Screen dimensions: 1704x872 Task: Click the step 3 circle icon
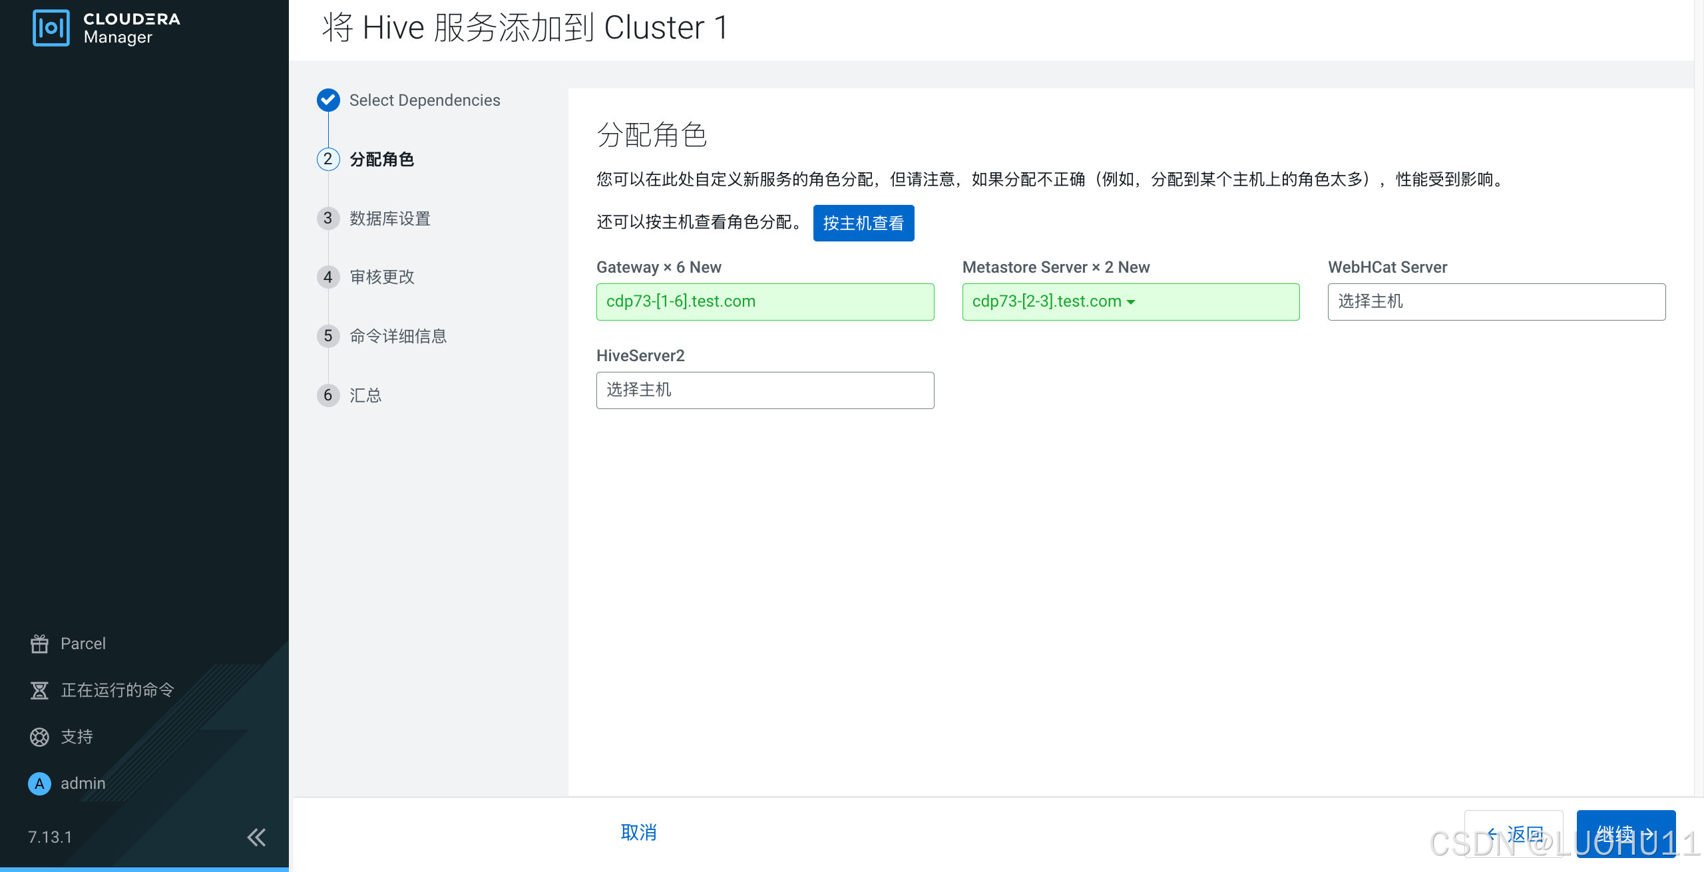click(x=328, y=218)
